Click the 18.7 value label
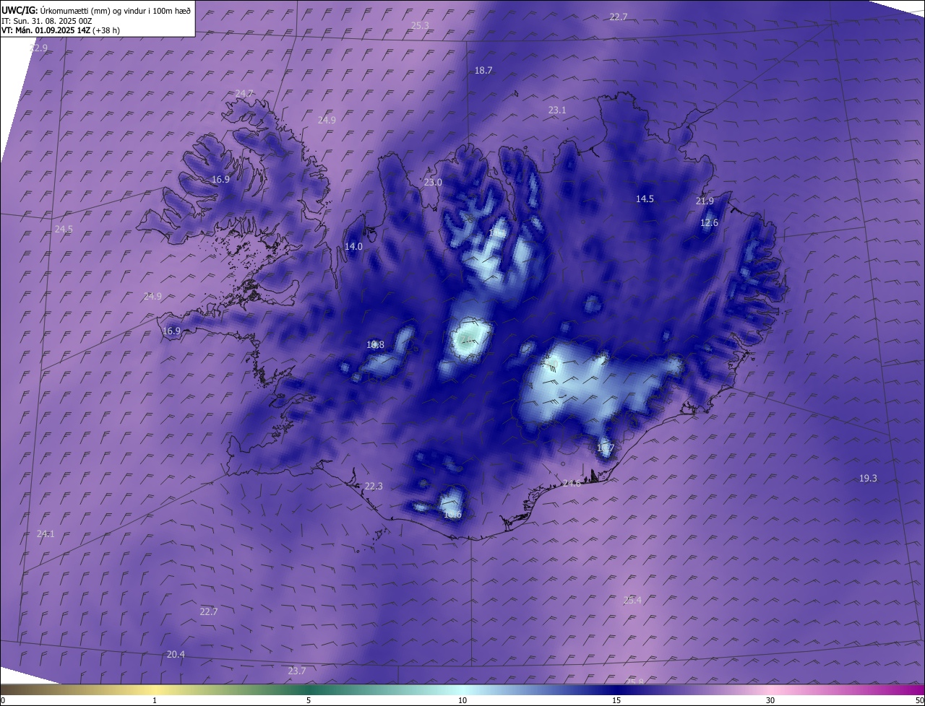This screenshot has height=706, width=925. click(x=483, y=70)
